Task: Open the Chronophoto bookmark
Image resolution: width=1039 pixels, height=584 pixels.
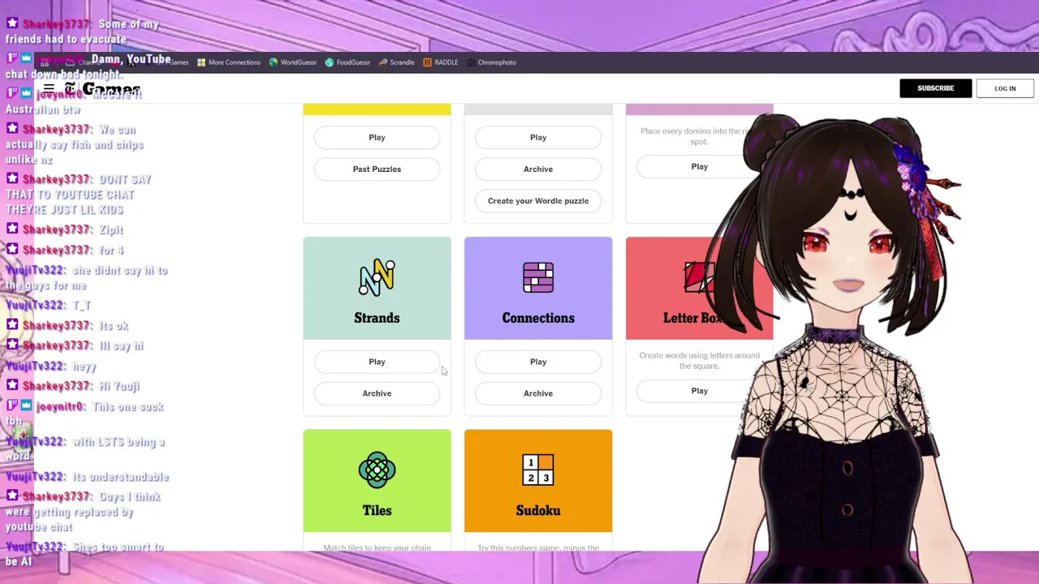Action: 491,62
